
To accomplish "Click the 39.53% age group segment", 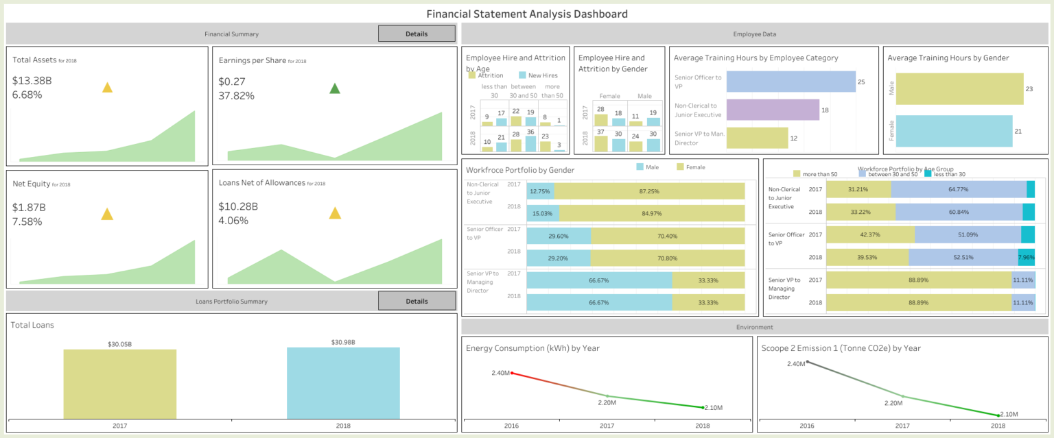I will click(867, 257).
